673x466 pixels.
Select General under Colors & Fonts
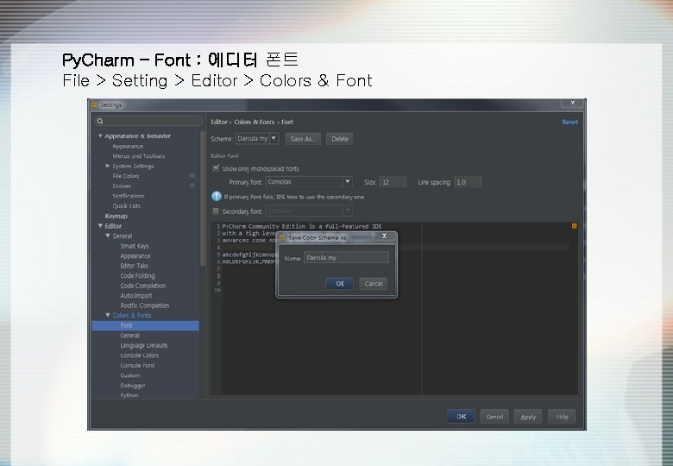129,335
